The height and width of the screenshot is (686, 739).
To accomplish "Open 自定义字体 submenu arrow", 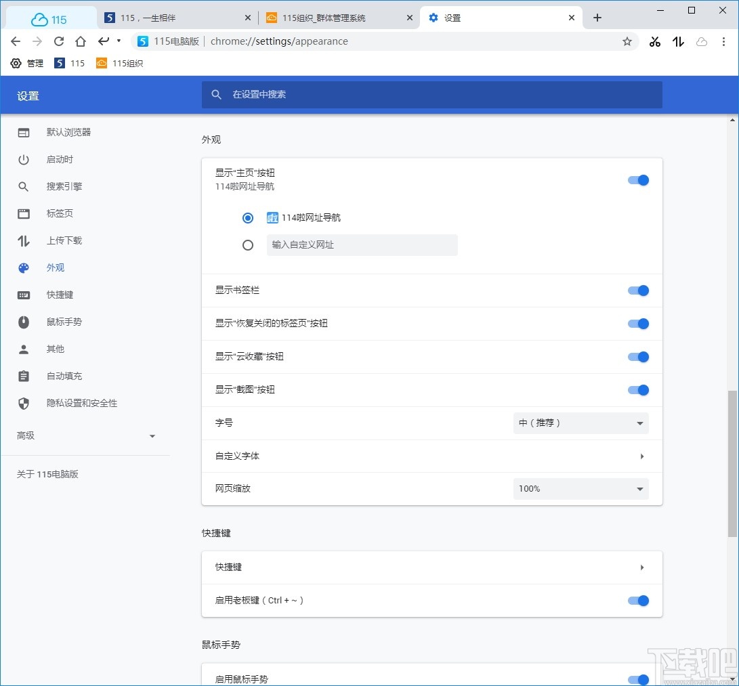I will coord(642,456).
